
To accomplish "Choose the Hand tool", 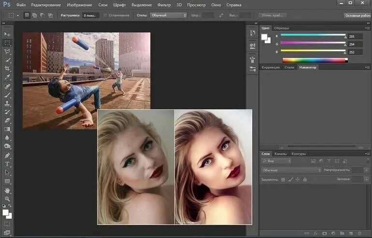I will pyautogui.click(x=7, y=190).
